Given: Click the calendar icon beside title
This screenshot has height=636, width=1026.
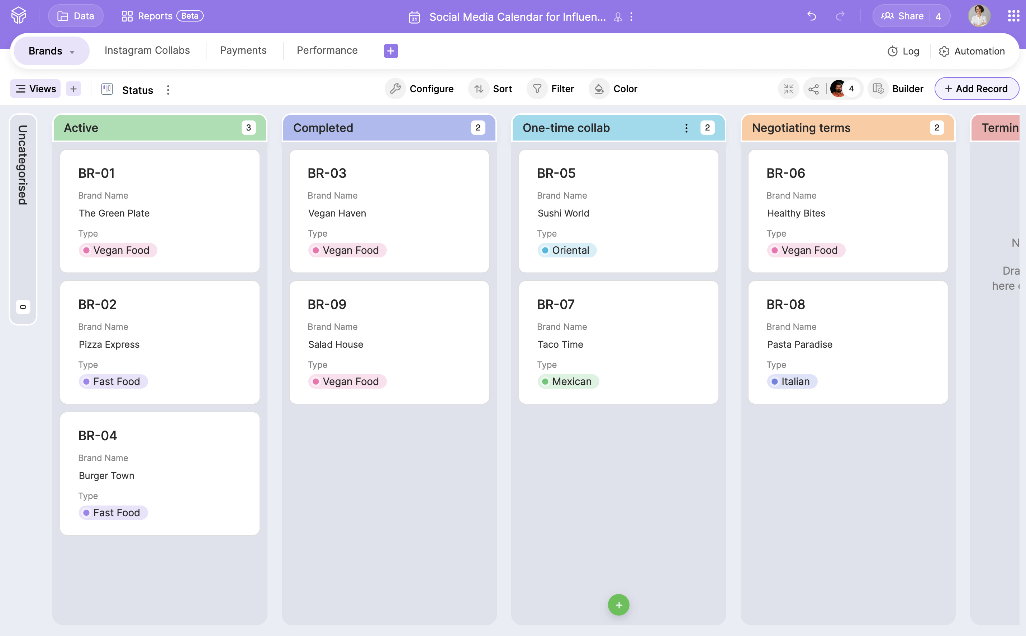Looking at the screenshot, I should [414, 17].
